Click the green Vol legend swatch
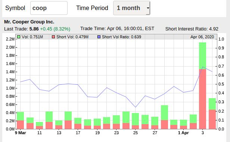The image size is (230, 142). pos(19,37)
